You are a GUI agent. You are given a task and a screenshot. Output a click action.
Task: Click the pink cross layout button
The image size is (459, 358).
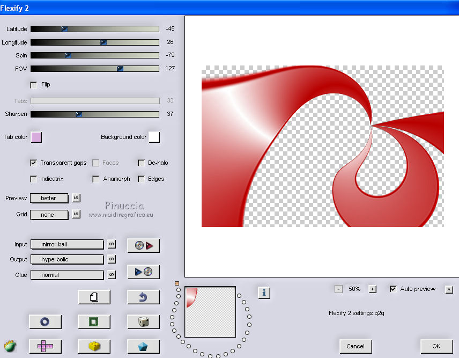(45, 346)
